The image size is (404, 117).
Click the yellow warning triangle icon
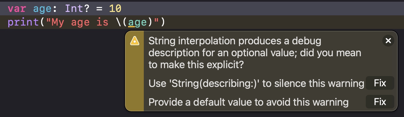134,41
